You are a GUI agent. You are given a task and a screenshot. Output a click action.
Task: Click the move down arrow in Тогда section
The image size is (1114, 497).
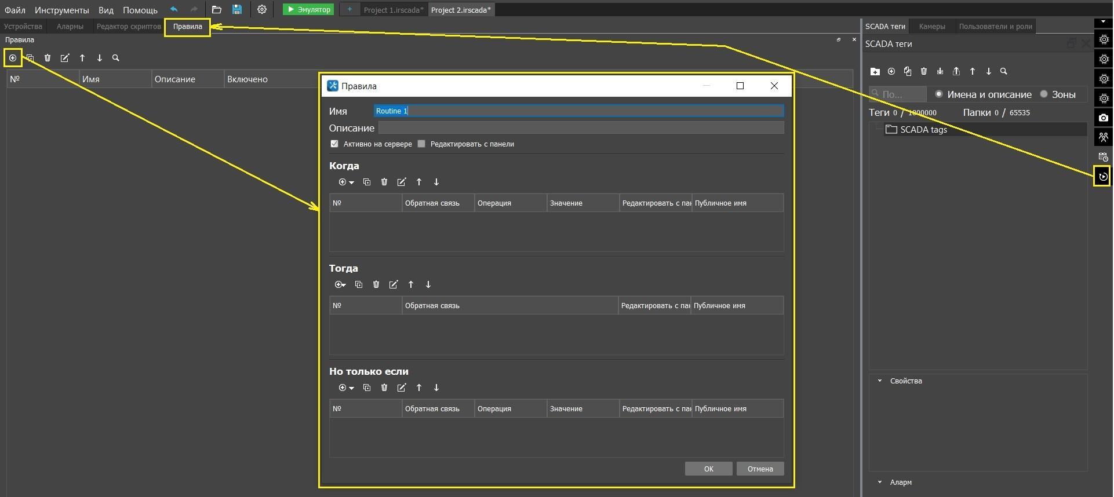coord(428,284)
